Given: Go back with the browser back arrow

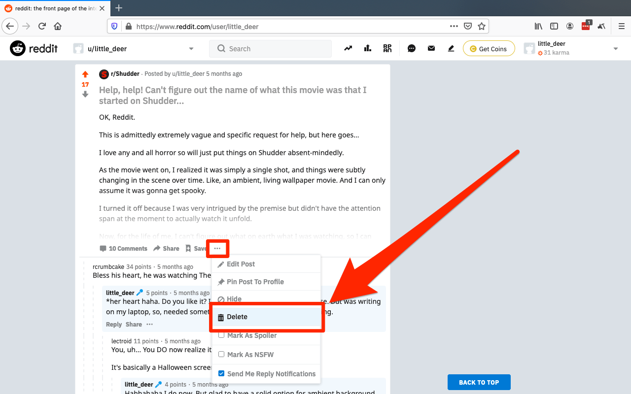Looking at the screenshot, I should tap(10, 26).
